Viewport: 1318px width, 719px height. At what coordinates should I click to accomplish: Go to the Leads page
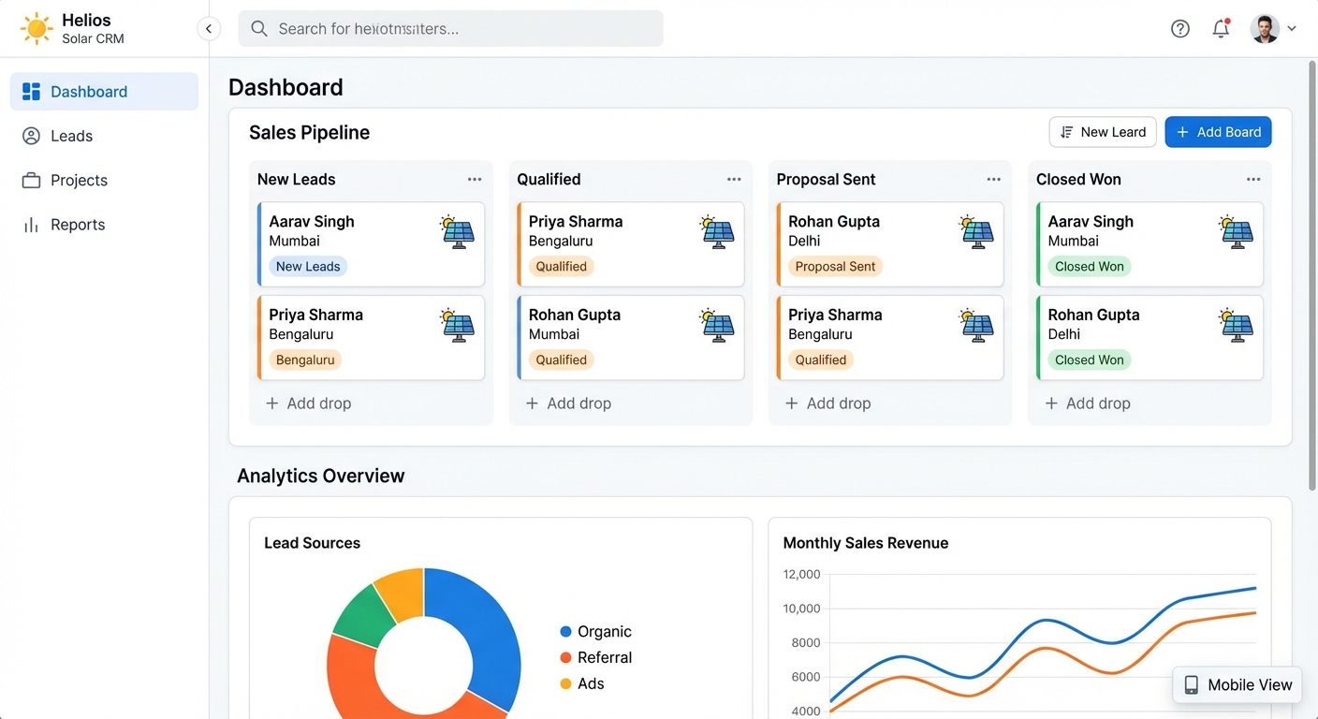[x=69, y=136]
